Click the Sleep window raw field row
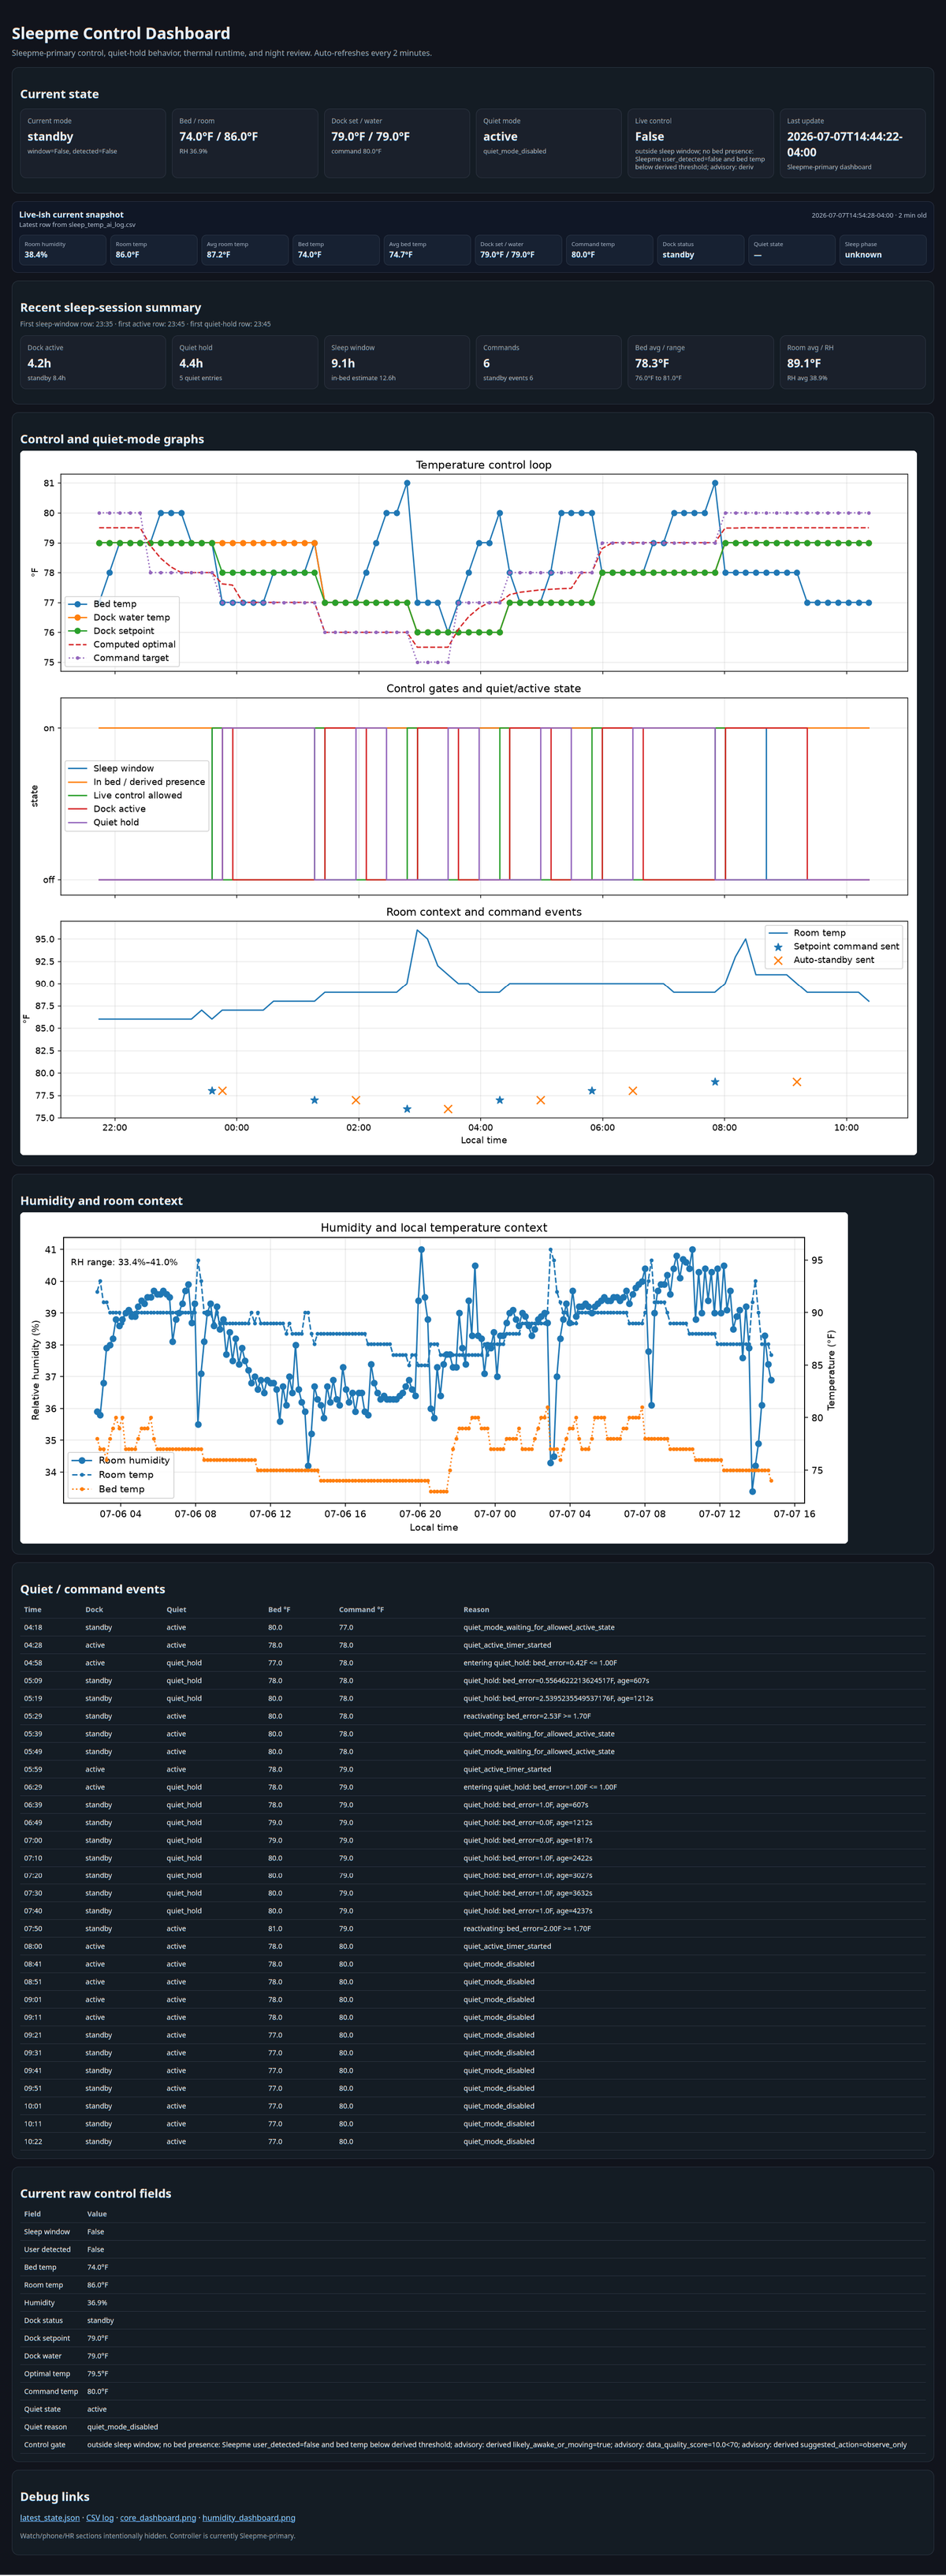This screenshot has height=2576, width=946. click(x=473, y=2233)
